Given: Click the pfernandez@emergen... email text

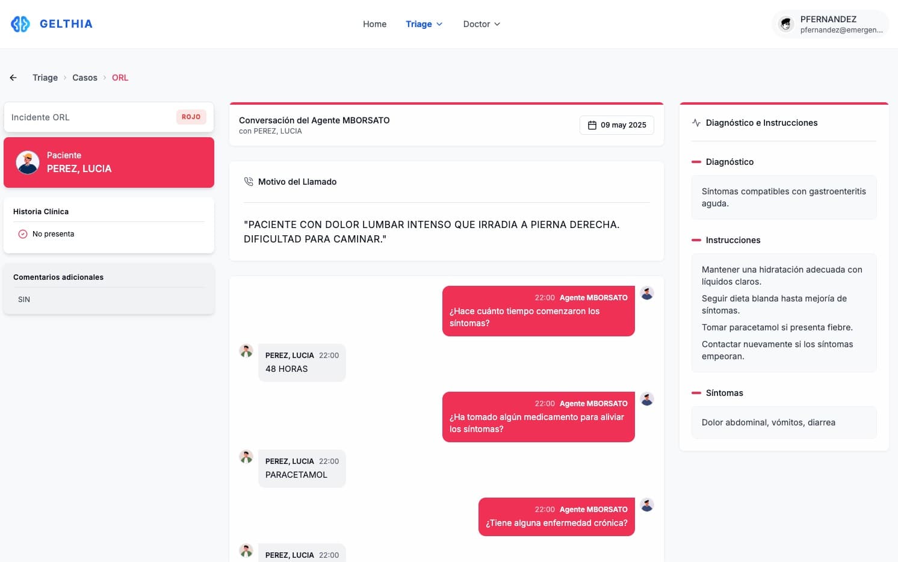Looking at the screenshot, I should 841,30.
